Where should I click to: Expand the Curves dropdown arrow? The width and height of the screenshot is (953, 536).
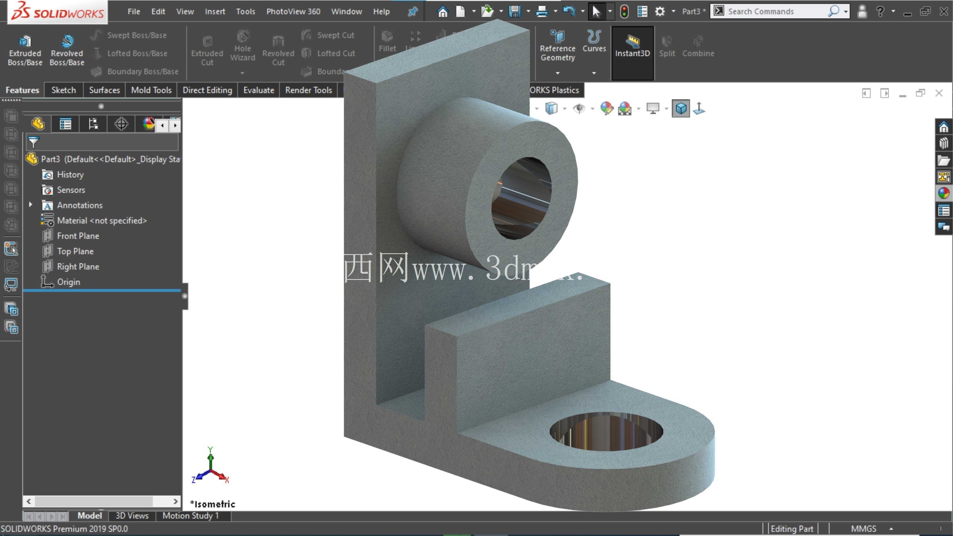(594, 73)
